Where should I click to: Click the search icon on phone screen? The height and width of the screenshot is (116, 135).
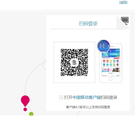116,50
